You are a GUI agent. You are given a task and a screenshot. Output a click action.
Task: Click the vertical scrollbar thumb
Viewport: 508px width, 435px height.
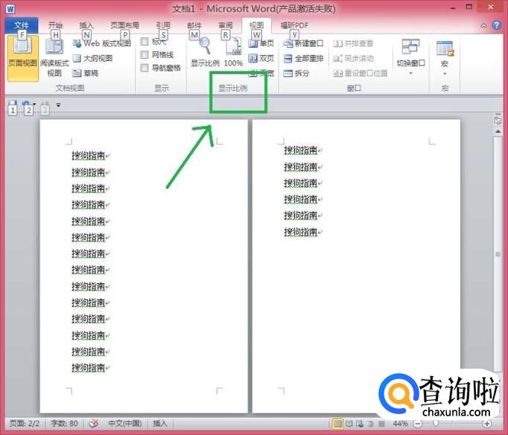pyautogui.click(x=498, y=254)
